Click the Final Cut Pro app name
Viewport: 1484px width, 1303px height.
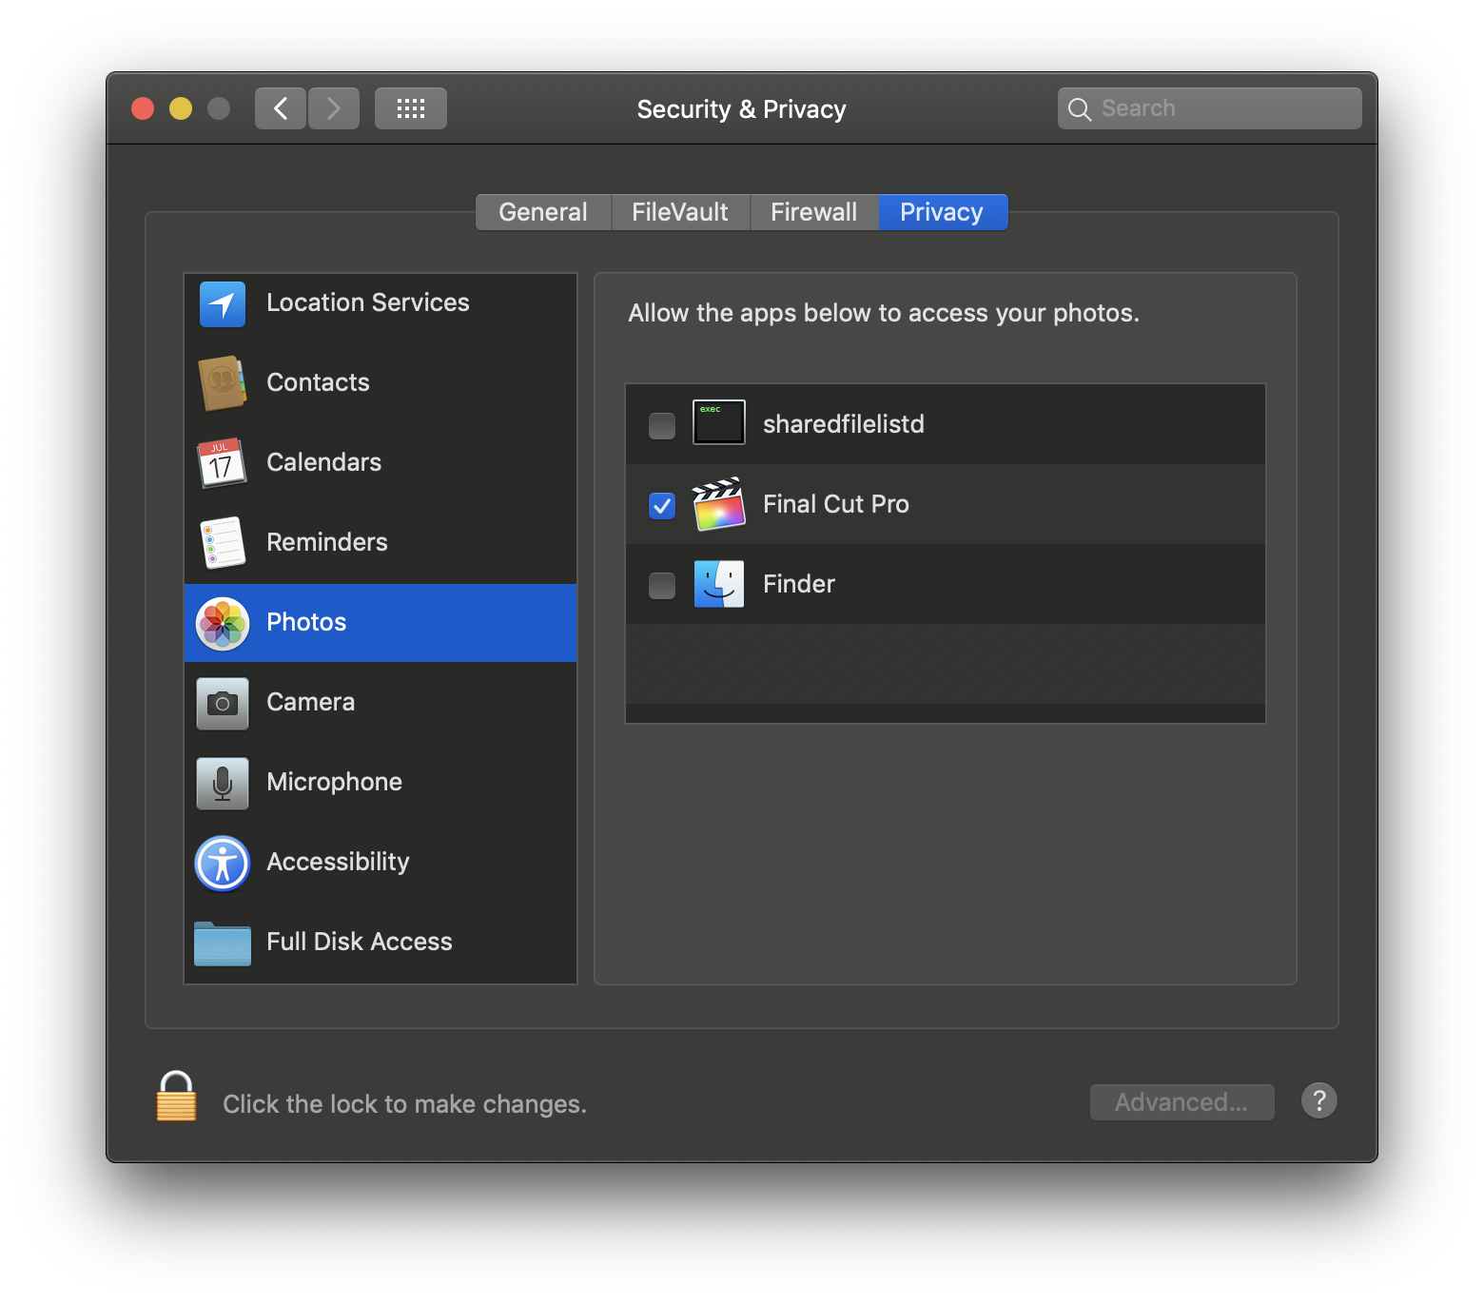click(836, 504)
